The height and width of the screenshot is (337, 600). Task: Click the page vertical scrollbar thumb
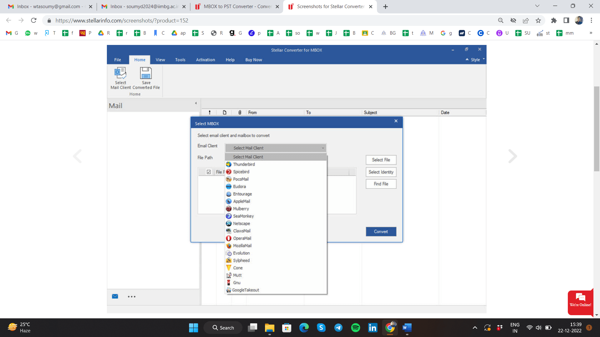point(597,129)
